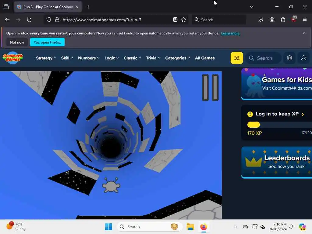Open a new browser tab

[88, 7]
